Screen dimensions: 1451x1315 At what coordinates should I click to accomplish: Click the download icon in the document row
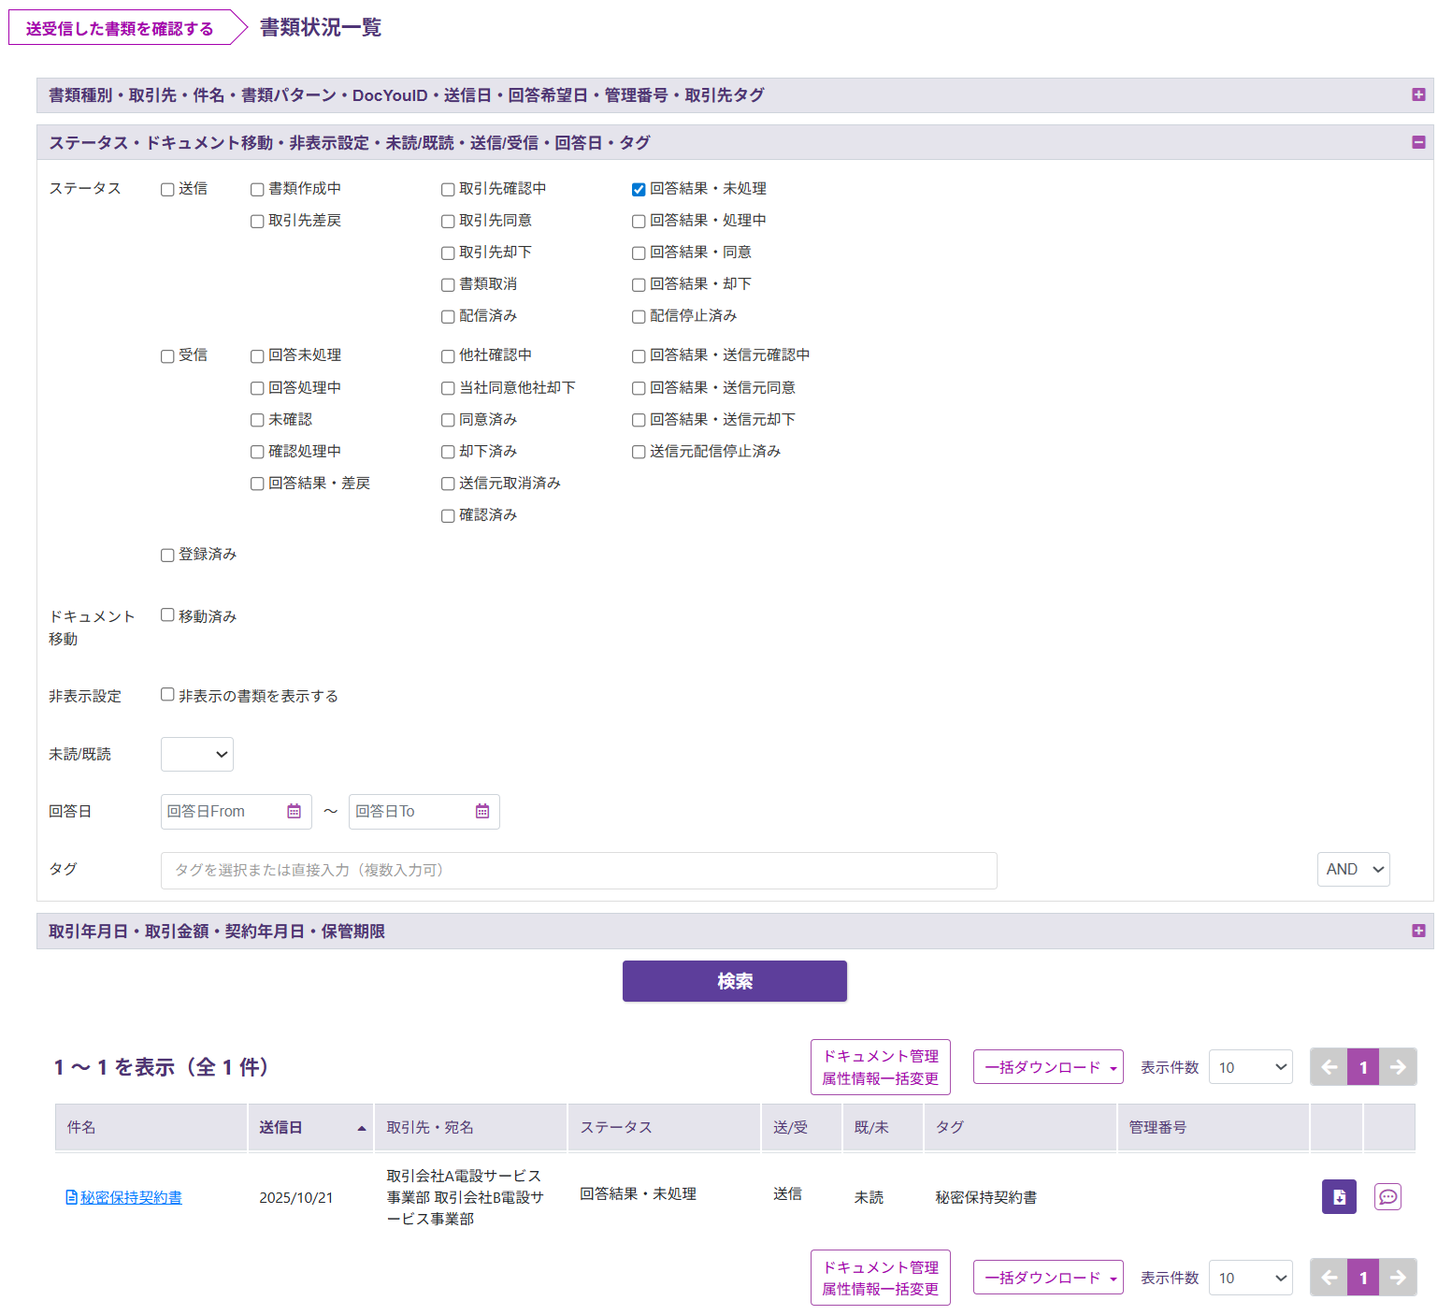pos(1338,1197)
